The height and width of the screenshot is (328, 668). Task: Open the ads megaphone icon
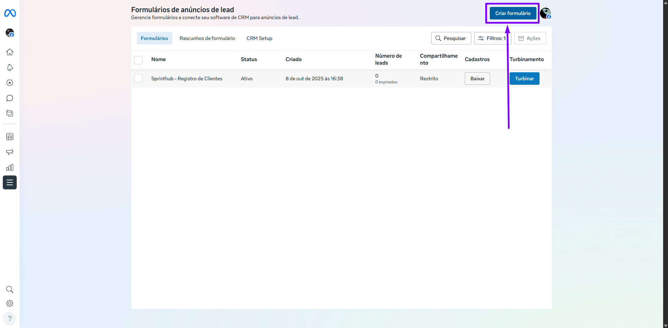pos(10,152)
